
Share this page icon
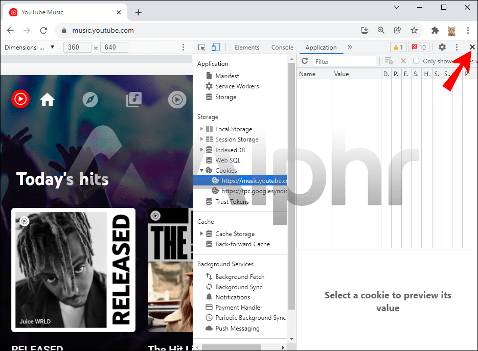pos(397,30)
